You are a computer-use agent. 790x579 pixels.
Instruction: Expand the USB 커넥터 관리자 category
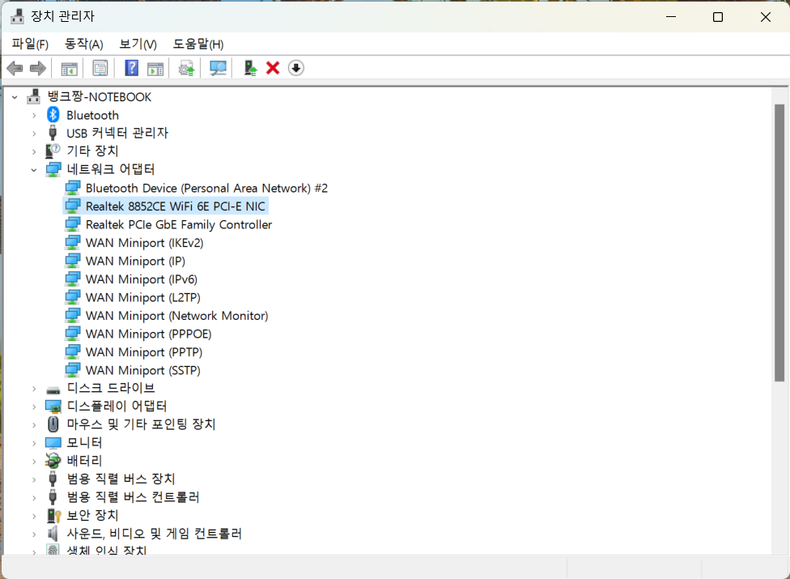[34, 134]
